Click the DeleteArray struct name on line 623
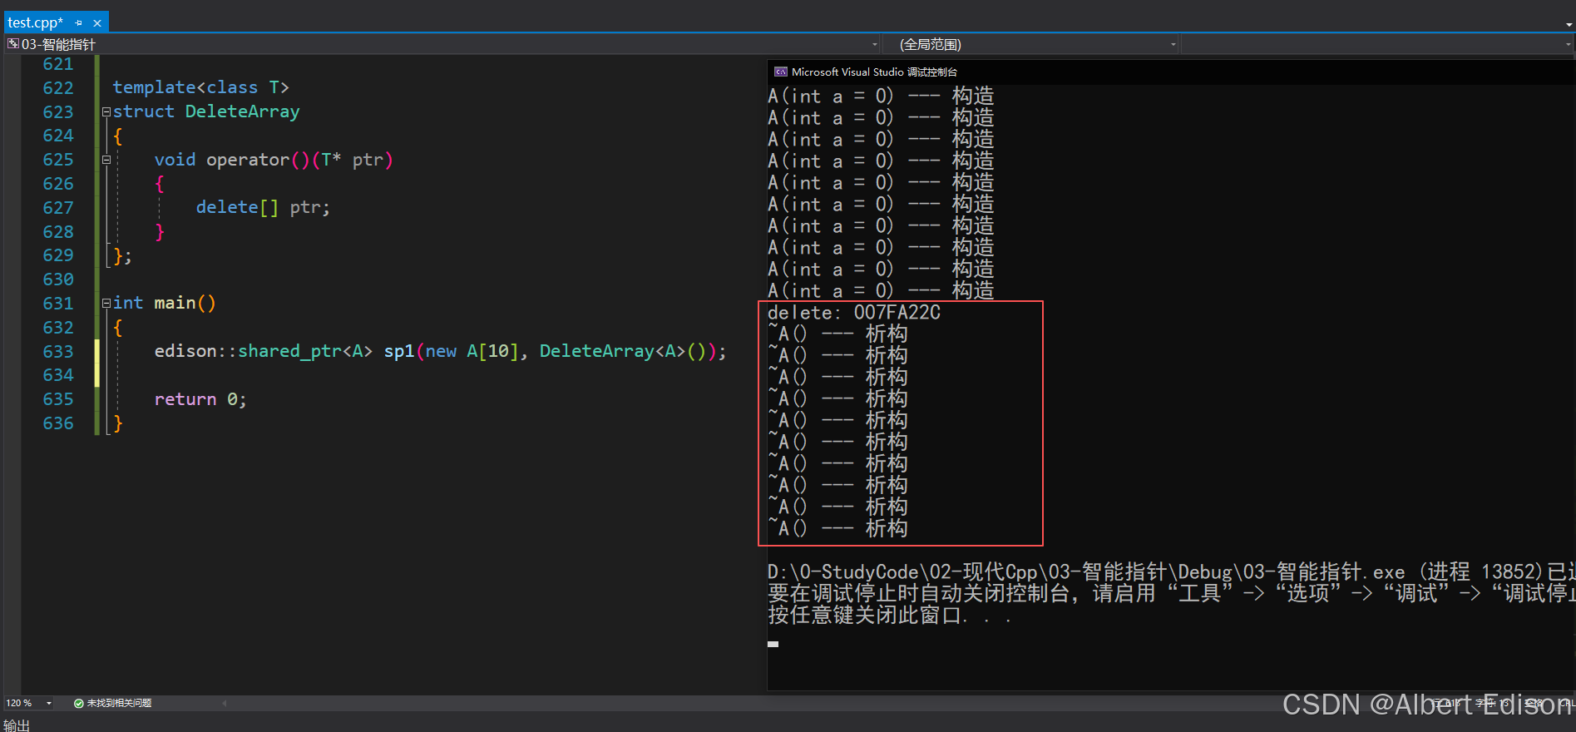Viewport: 1576px width, 732px height. tap(242, 111)
